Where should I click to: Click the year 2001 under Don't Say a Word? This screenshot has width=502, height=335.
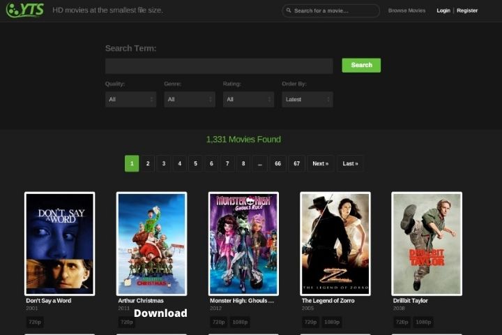tap(31, 308)
